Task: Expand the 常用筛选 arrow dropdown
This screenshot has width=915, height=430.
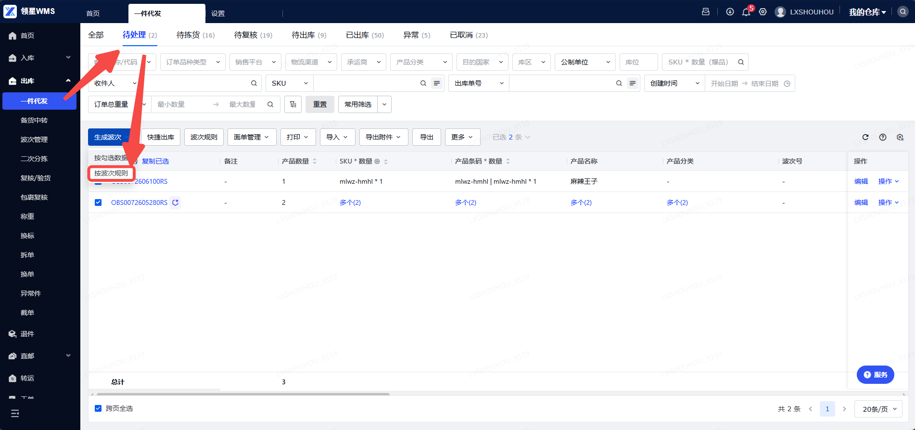Action: pyautogui.click(x=384, y=104)
